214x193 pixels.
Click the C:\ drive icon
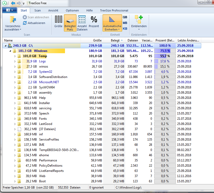tap(10, 46)
